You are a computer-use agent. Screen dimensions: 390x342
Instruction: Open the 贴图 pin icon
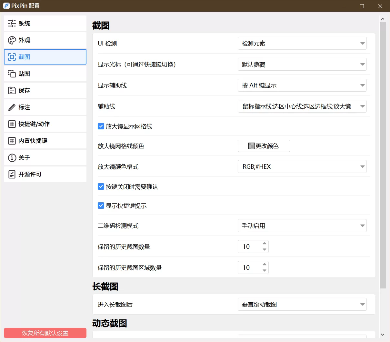[11, 73]
